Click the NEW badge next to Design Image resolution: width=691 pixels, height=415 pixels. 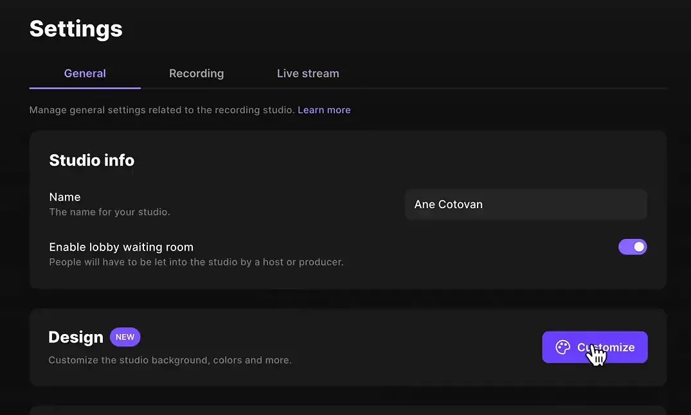point(125,337)
